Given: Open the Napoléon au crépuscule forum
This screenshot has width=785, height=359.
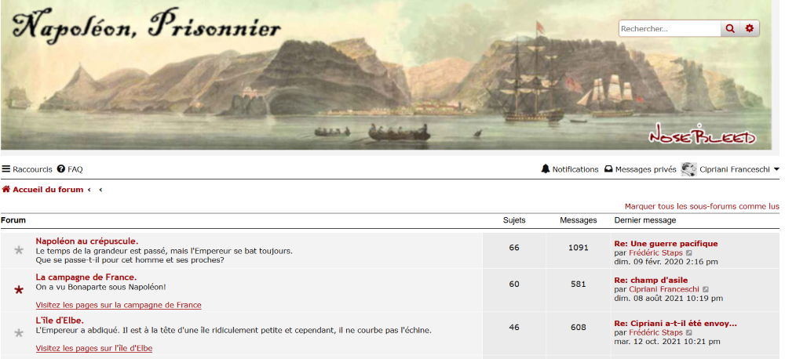Looking at the screenshot, I should point(87,241).
